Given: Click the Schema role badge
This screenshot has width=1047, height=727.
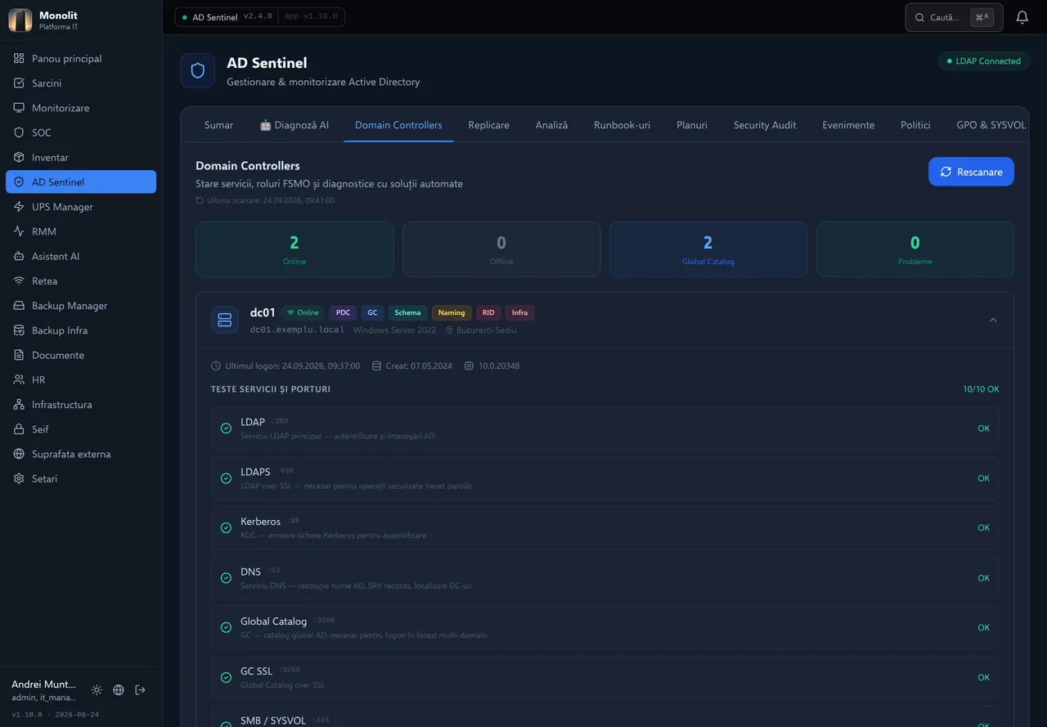Looking at the screenshot, I should pos(407,312).
